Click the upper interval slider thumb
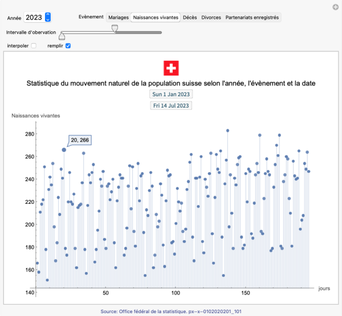This screenshot has width=342, height=316. point(115,28)
